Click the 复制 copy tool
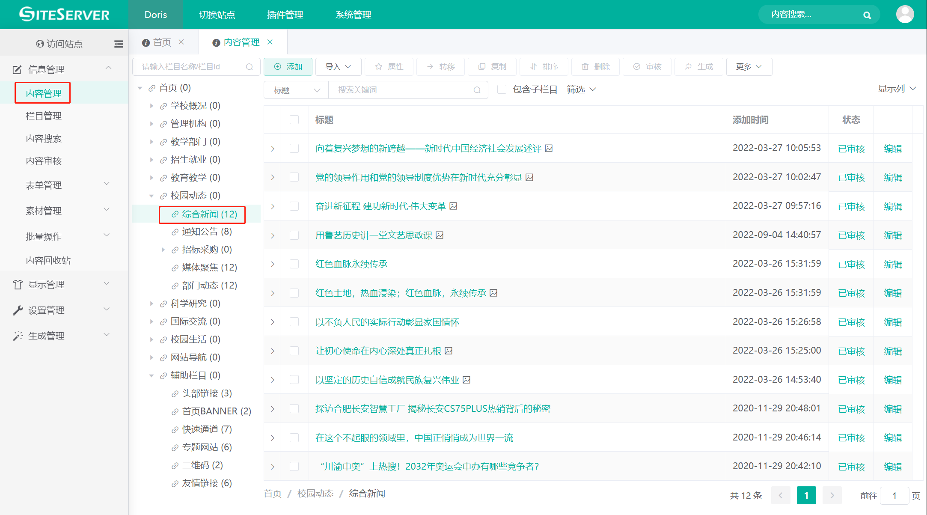 (x=492, y=66)
